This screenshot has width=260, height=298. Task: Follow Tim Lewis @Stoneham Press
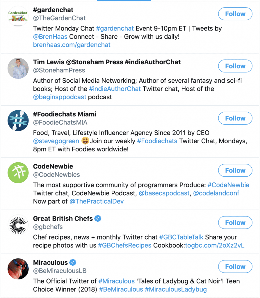(x=235, y=66)
